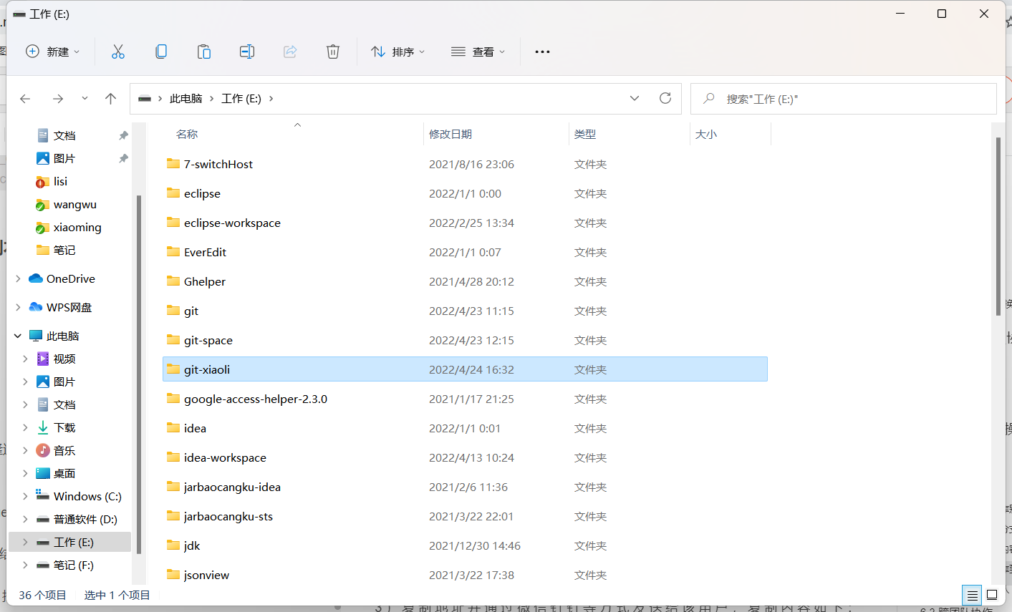Viewport: 1012px width, 612px height.
Task: Click the Paste clipboard icon
Action: click(204, 52)
